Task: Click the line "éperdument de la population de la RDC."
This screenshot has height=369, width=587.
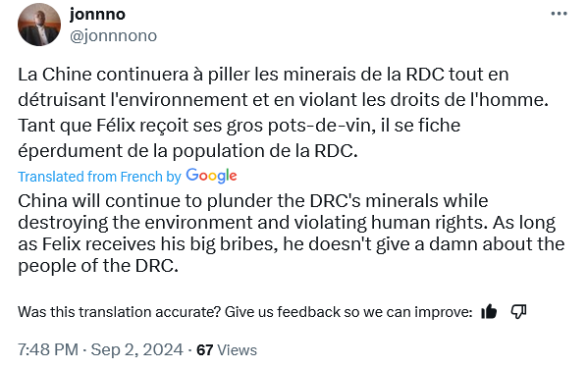Action: coord(187,151)
